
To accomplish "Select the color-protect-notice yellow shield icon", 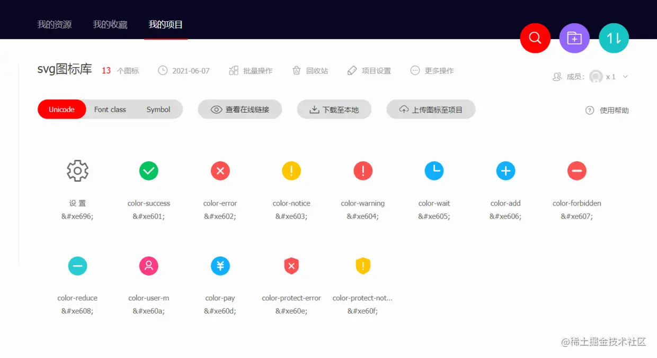I will pyautogui.click(x=363, y=266).
